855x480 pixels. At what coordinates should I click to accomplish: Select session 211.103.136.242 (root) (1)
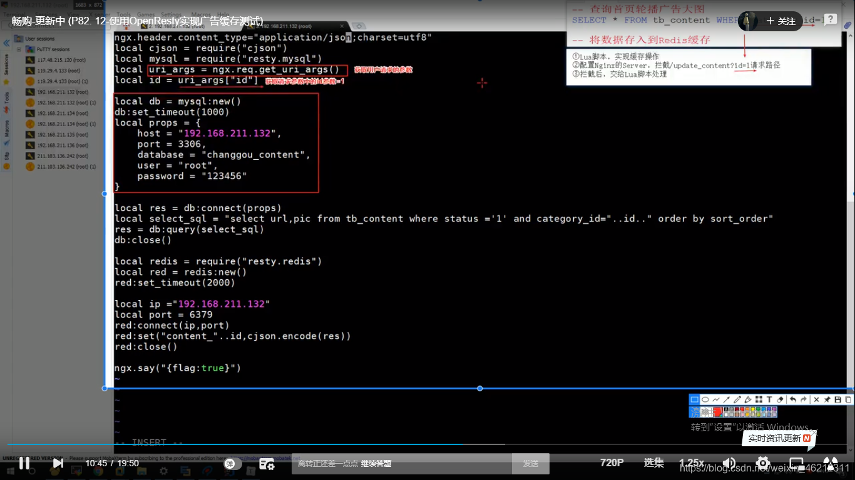(x=66, y=167)
